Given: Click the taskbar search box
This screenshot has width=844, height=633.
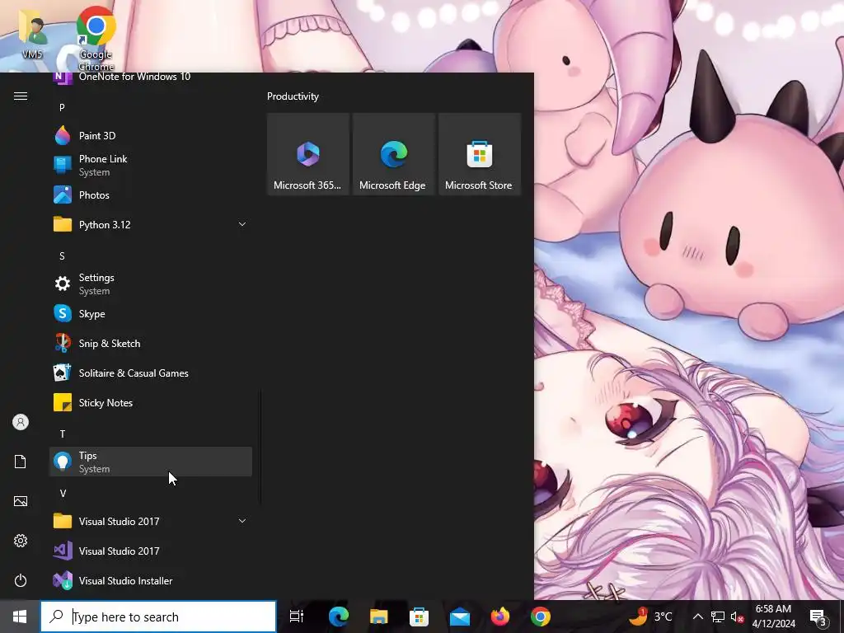Looking at the screenshot, I should (158, 617).
